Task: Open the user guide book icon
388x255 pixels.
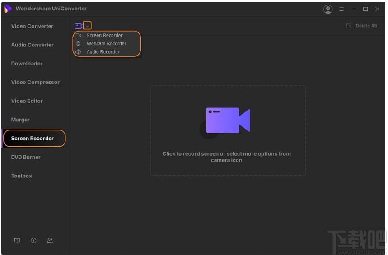Action: 17,241
